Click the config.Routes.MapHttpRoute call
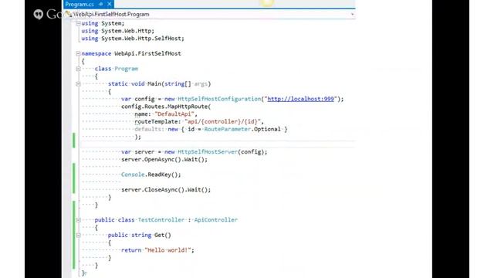This screenshot has height=278, width=494. point(166,107)
